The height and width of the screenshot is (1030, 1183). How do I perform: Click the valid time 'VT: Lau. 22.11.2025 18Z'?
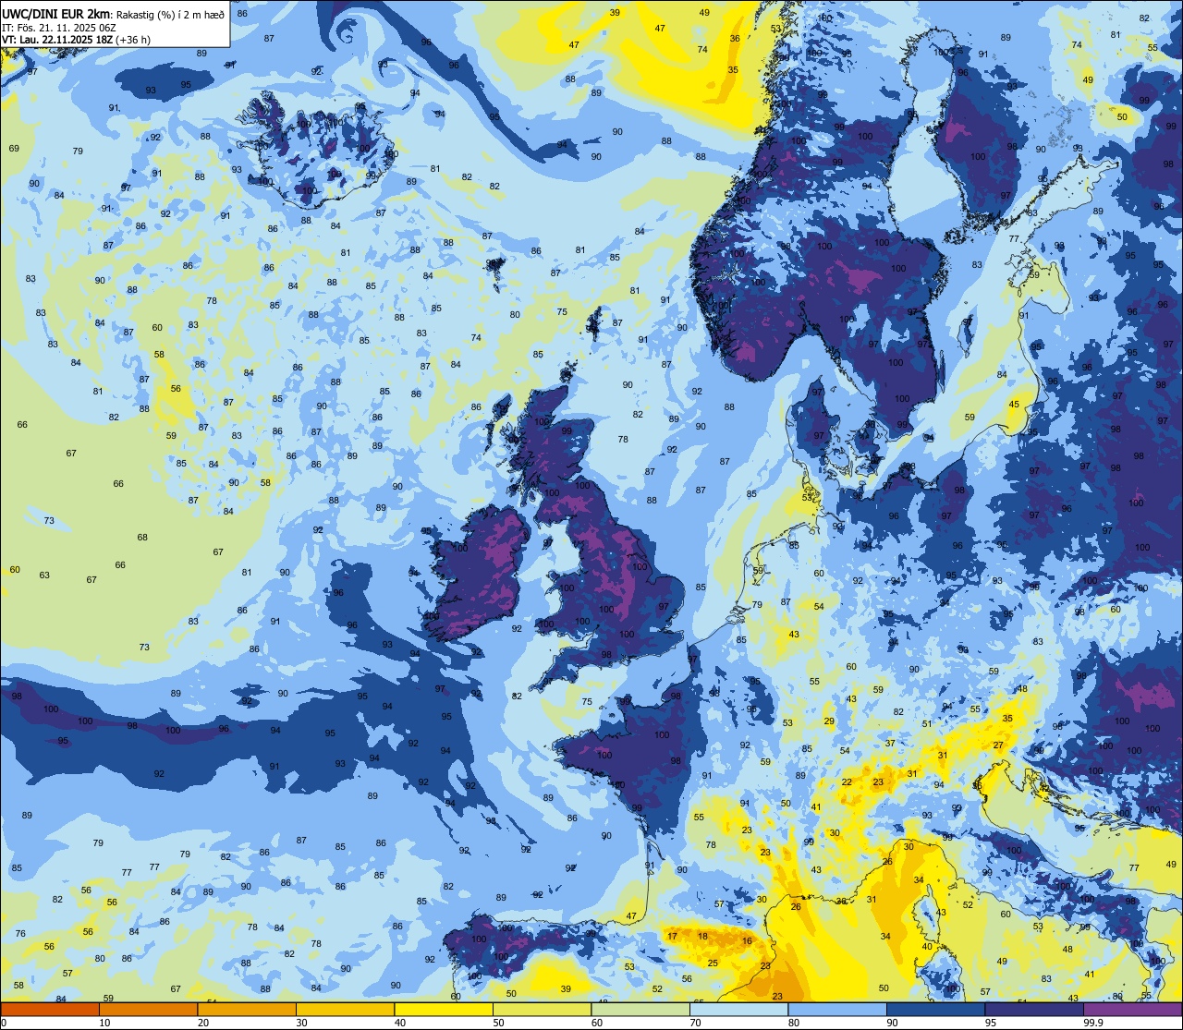[57, 40]
